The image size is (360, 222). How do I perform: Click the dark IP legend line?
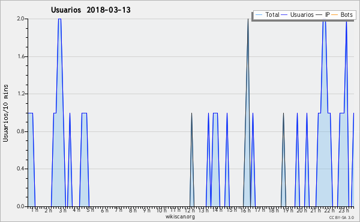(x=319, y=15)
